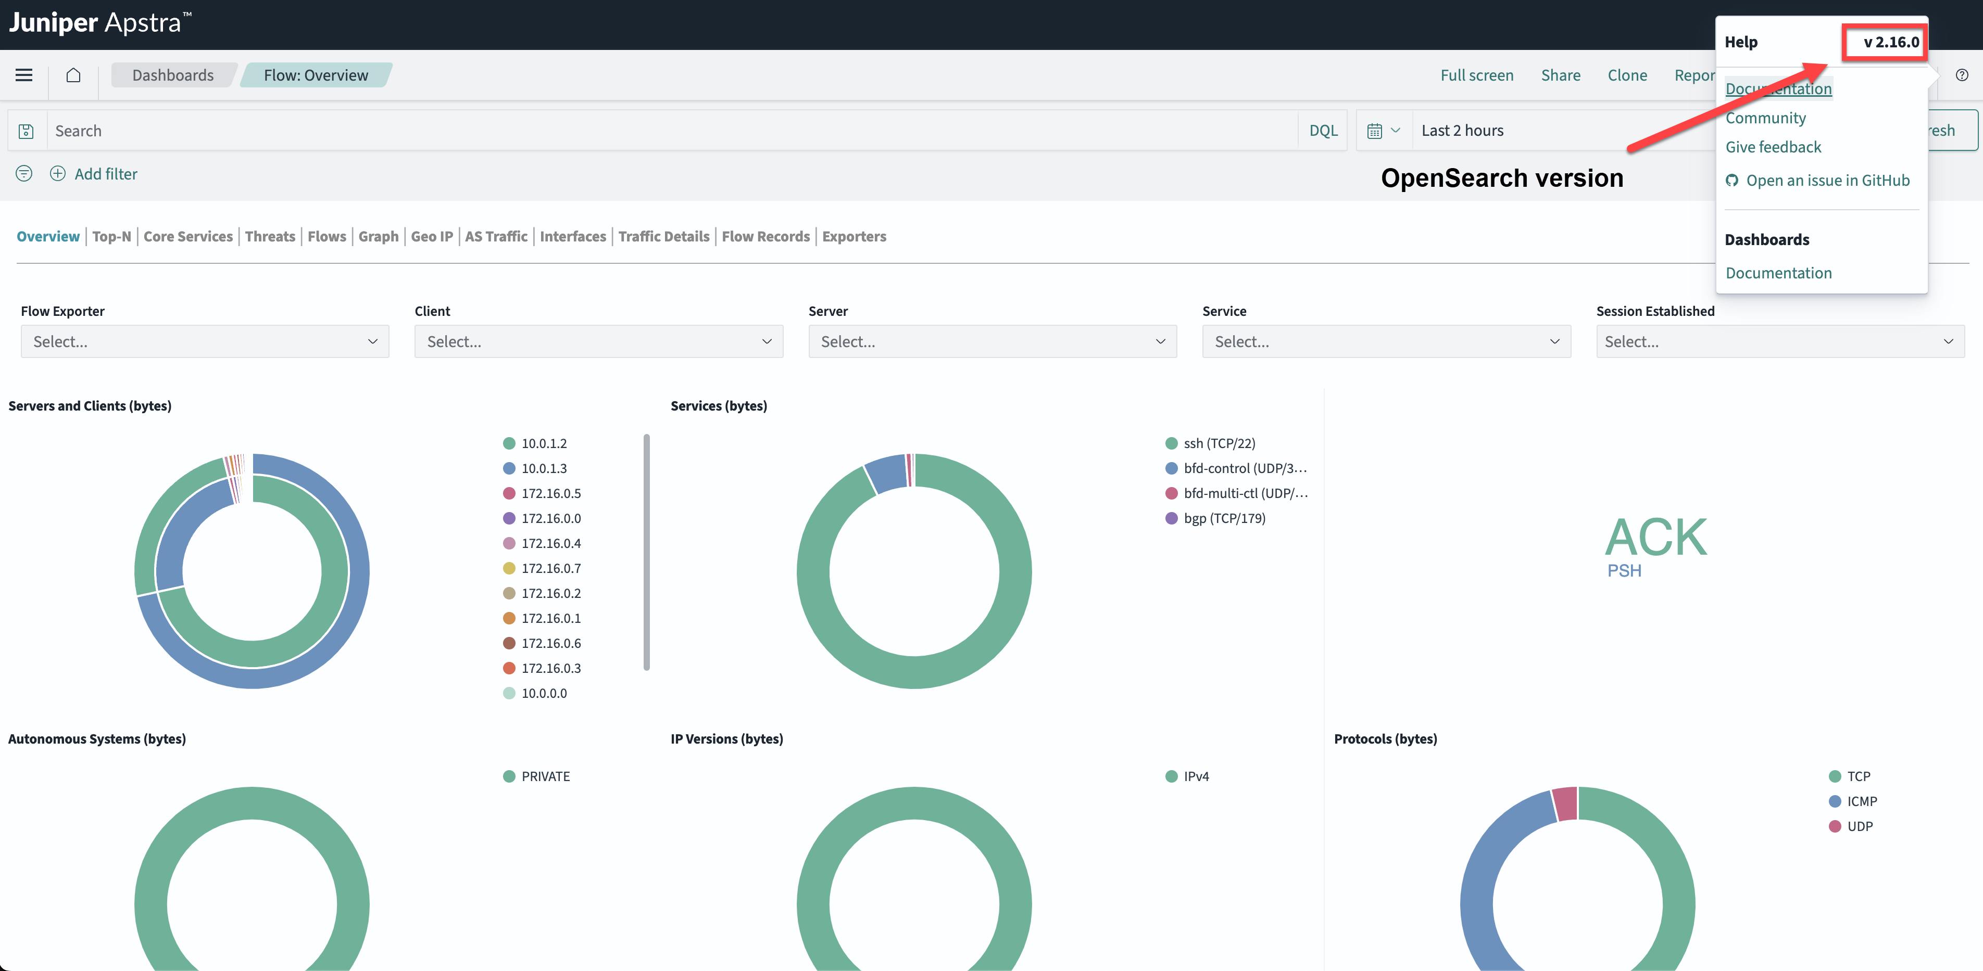Screen dimensions: 1983x971
Task: Expand the Session Established dropdown
Action: pos(1780,342)
